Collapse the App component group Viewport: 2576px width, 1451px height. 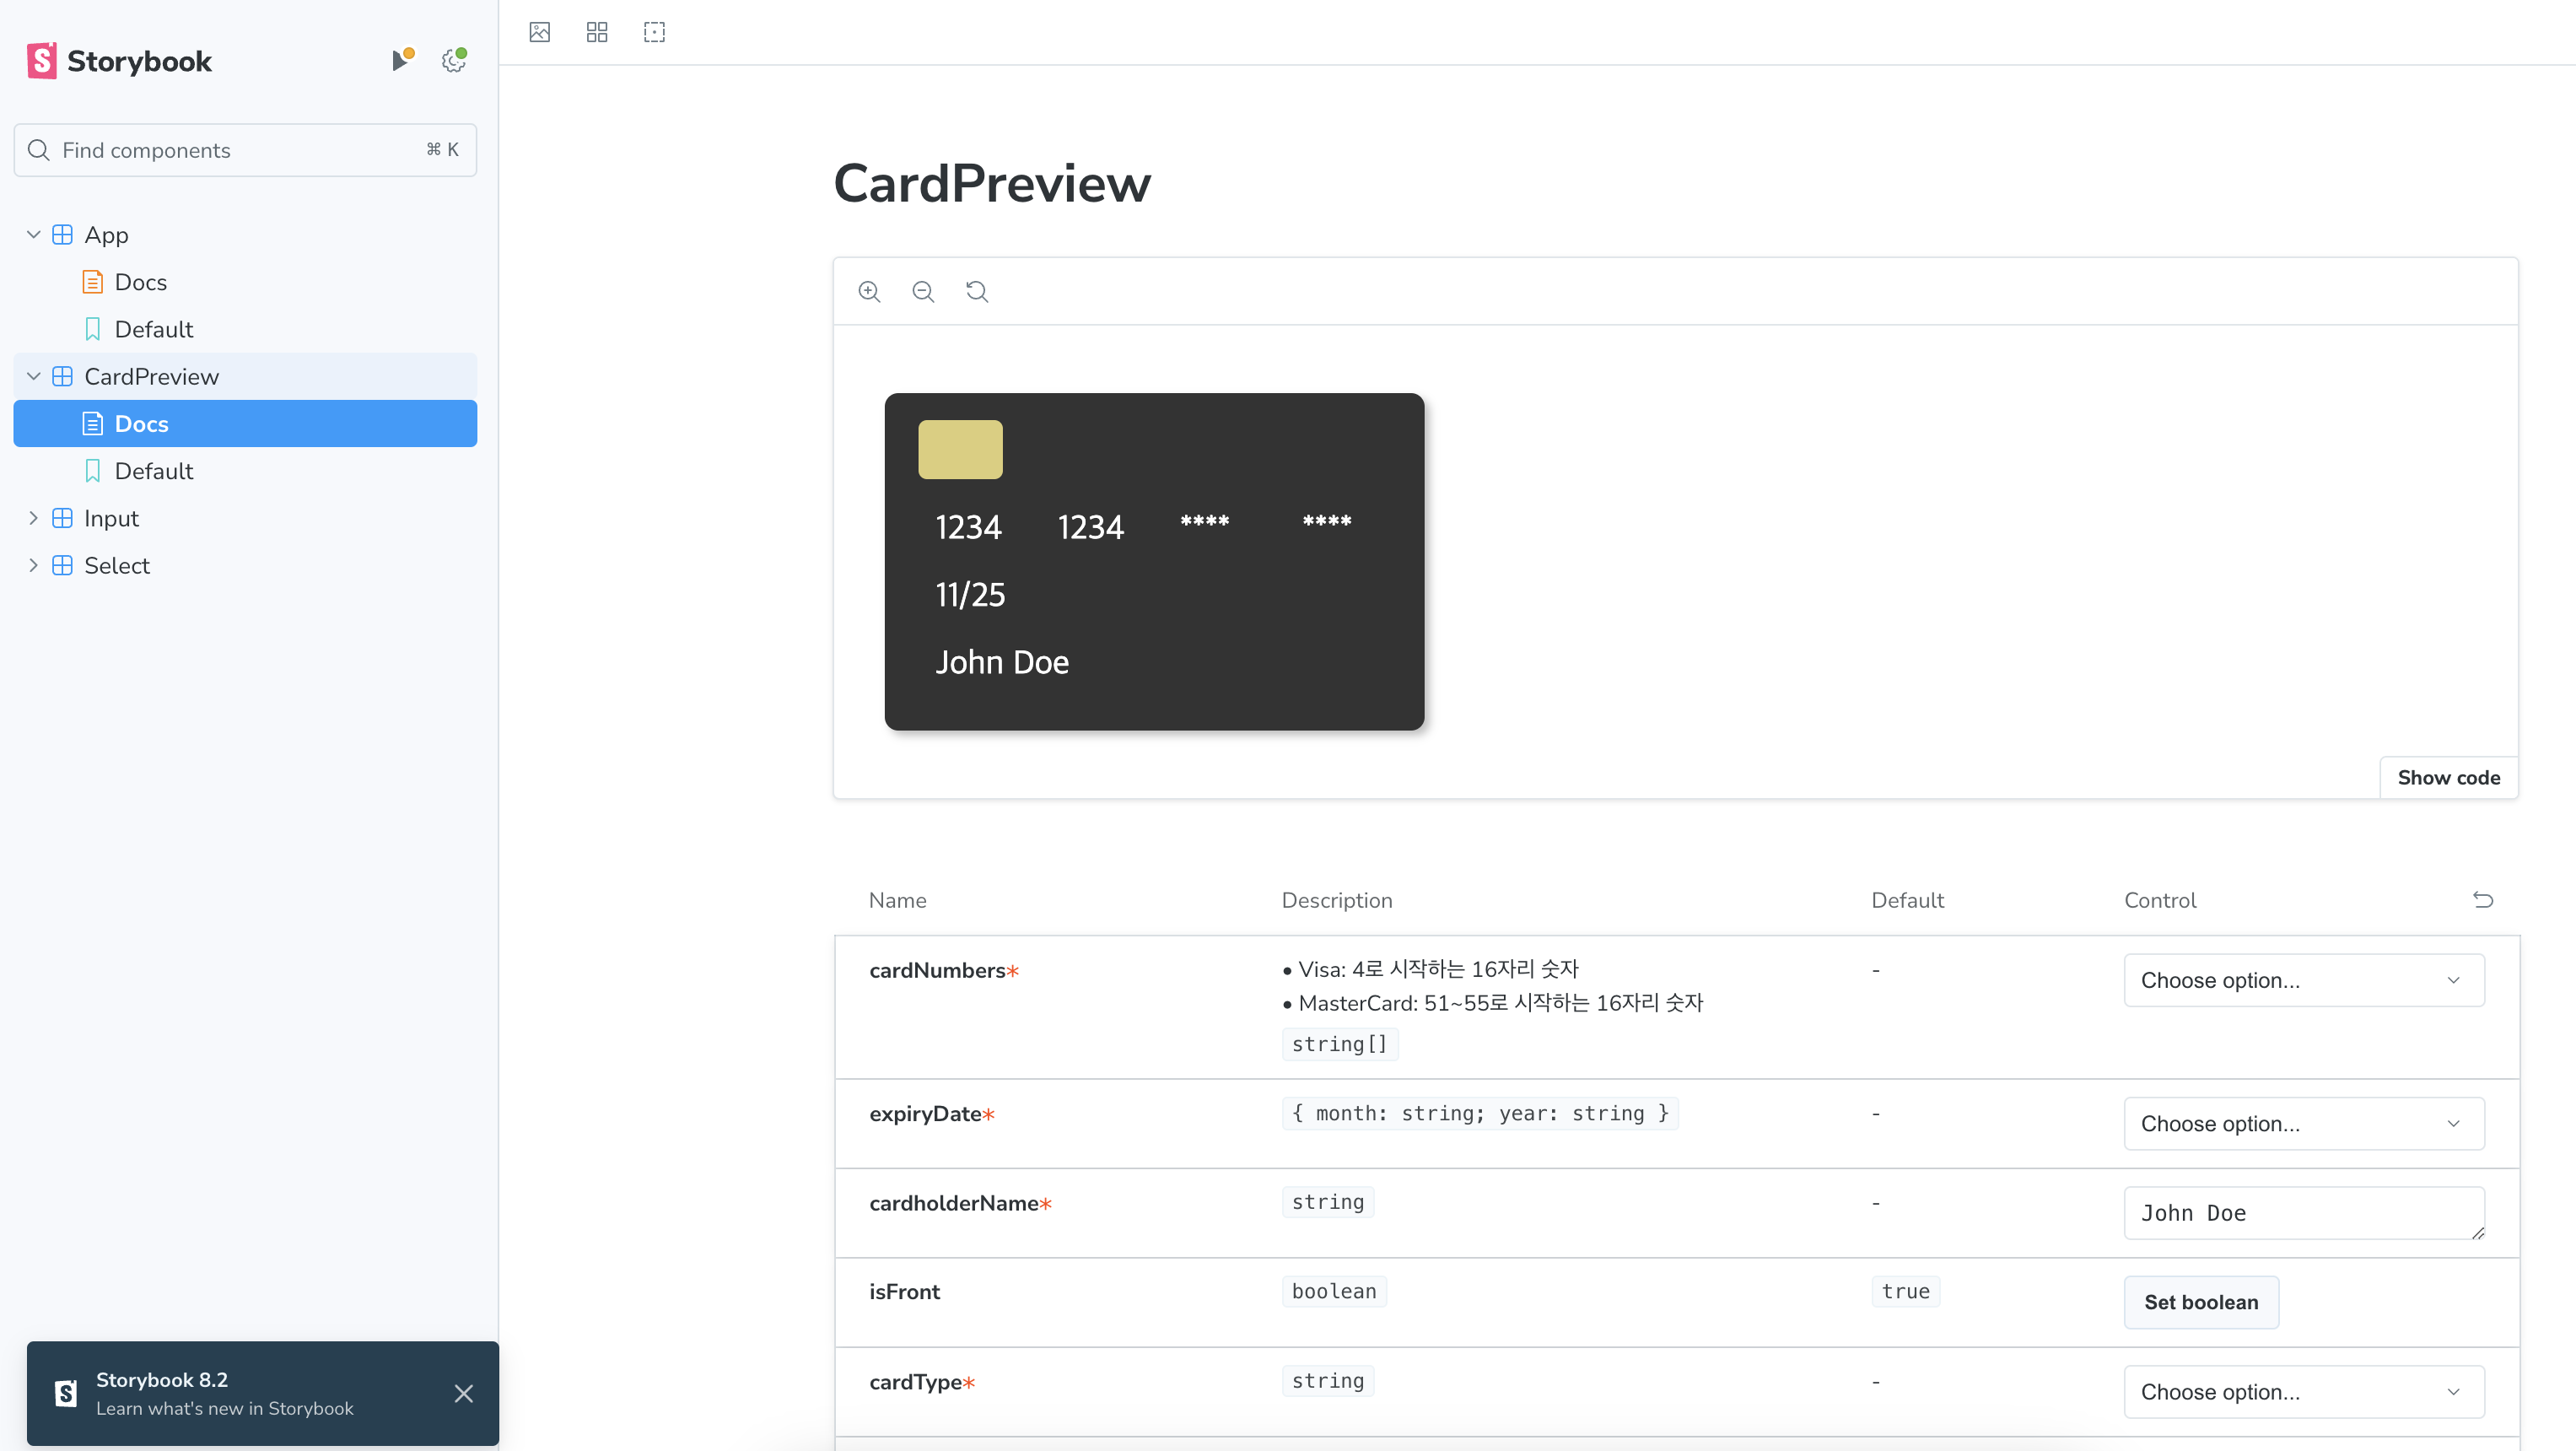[33, 235]
